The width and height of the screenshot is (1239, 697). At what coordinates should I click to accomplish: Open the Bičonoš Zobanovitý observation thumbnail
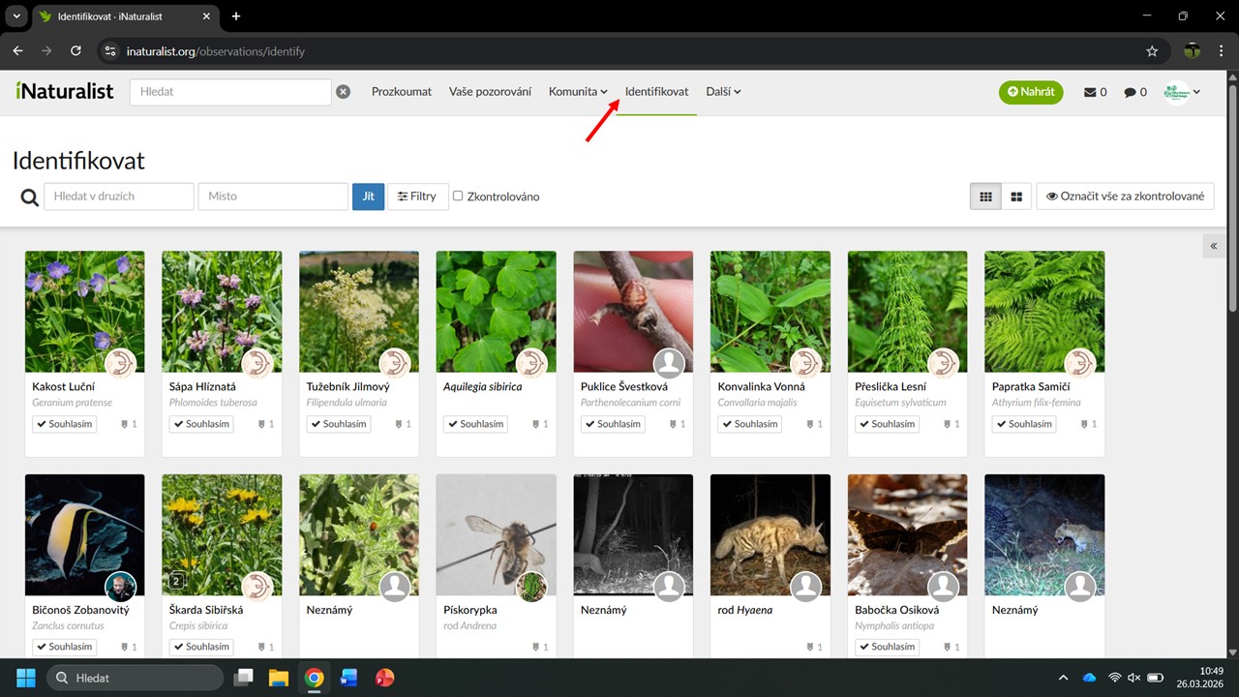(x=84, y=534)
